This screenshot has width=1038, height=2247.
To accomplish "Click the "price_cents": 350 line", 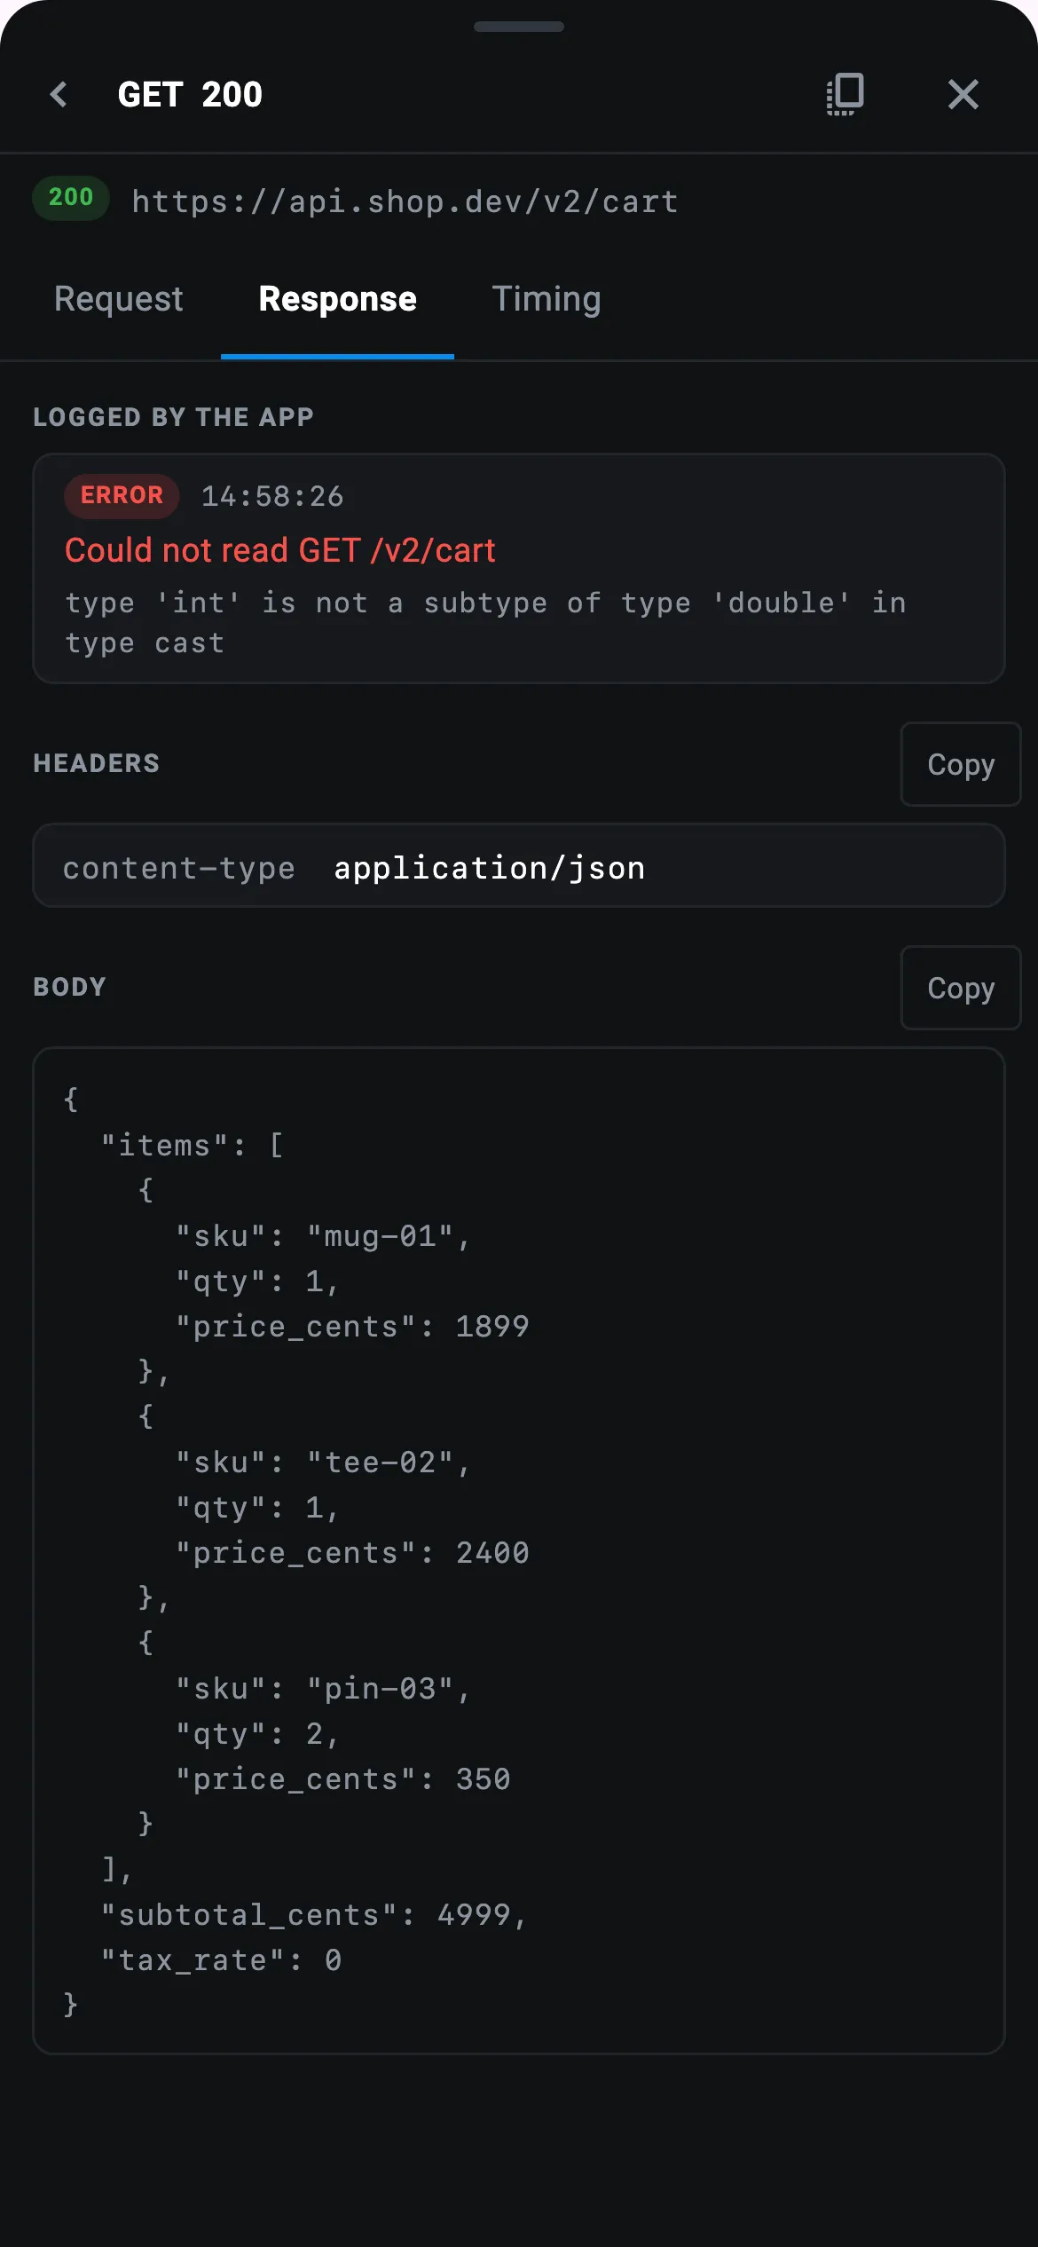I will click(343, 1779).
